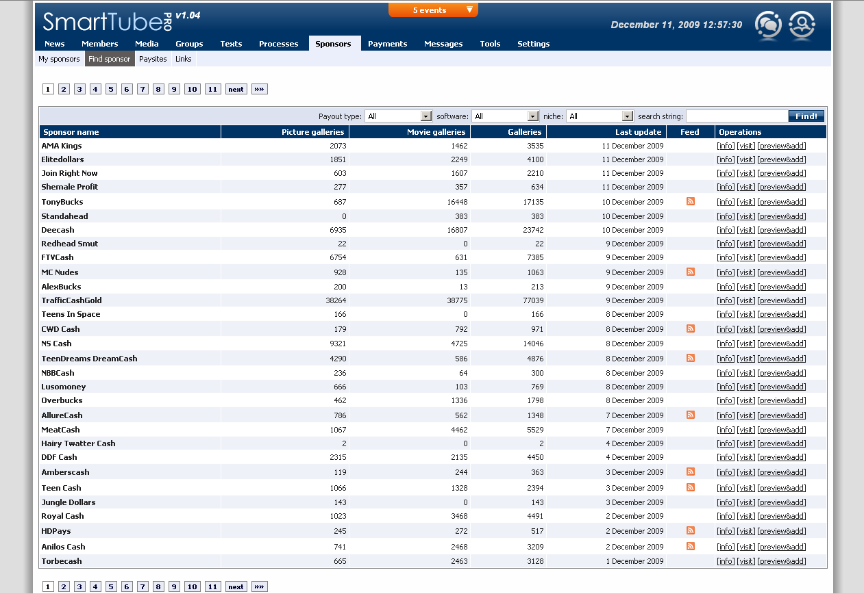Open info link for DDF Cash

[x=726, y=457]
